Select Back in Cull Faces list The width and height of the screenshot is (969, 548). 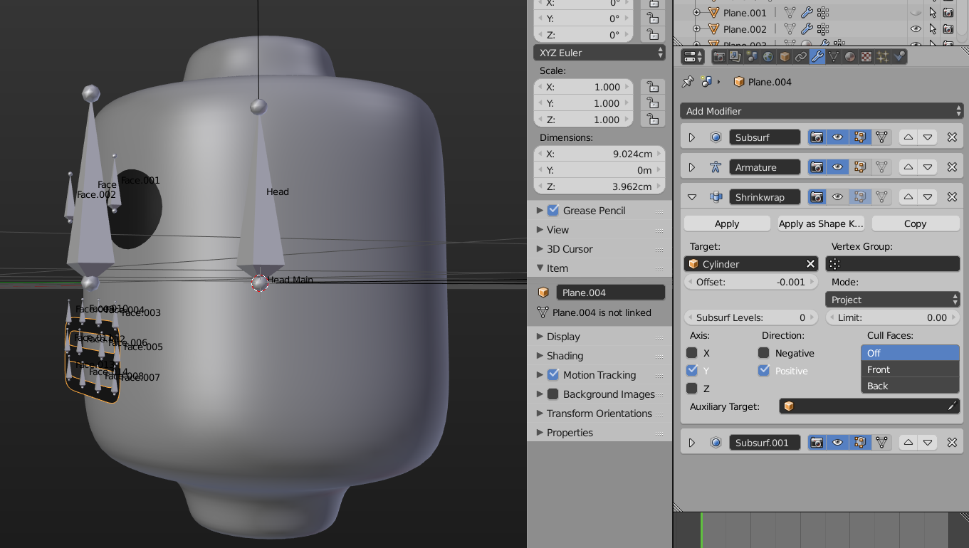tap(910, 386)
